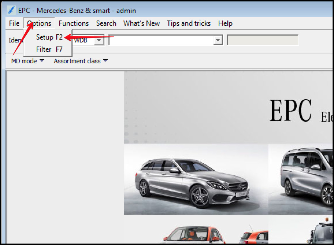
Task: Click the grayed result field beside the dropdown
Action: point(263,40)
